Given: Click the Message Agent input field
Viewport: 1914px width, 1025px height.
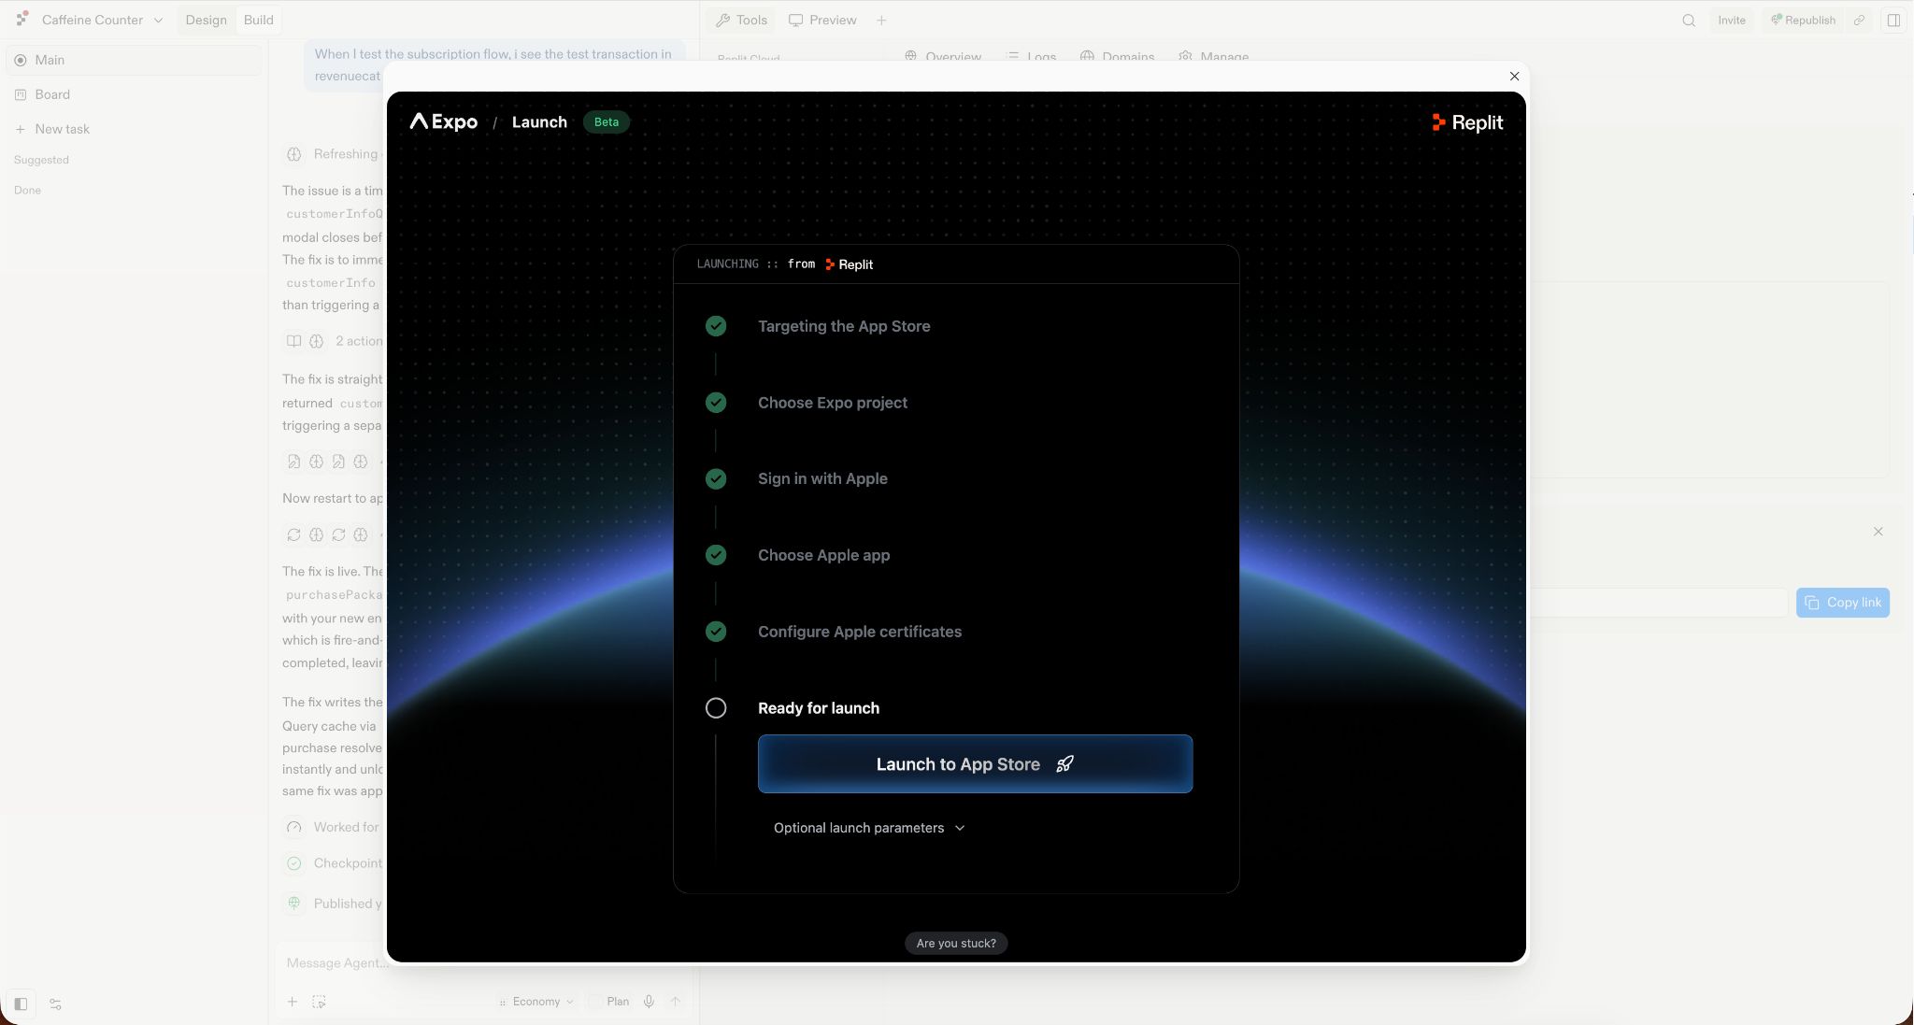Looking at the screenshot, I should point(336,963).
